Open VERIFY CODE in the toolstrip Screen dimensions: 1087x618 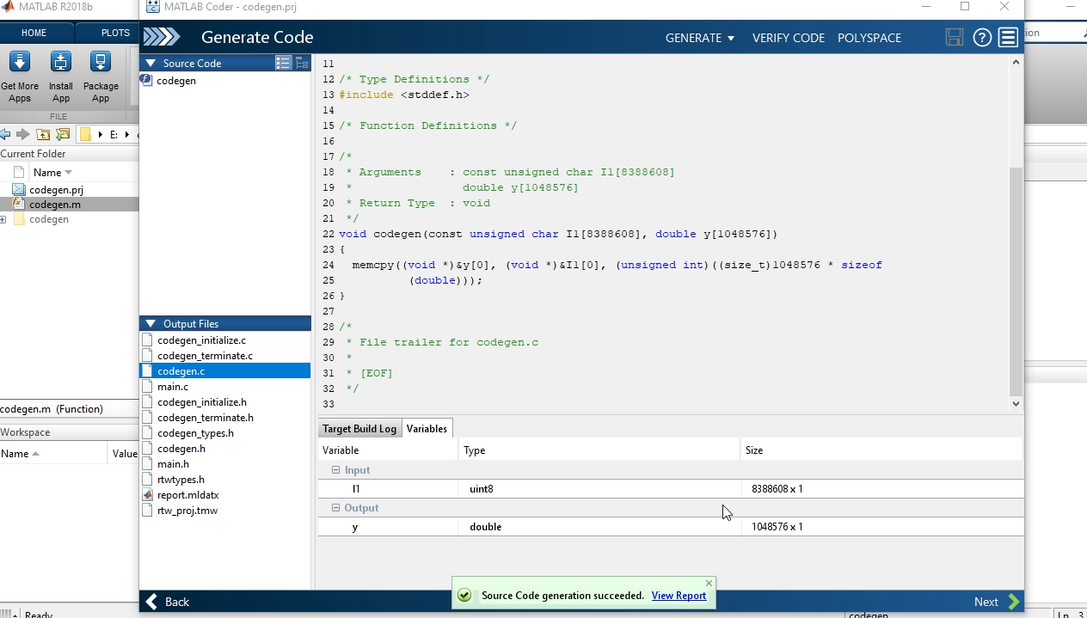[x=788, y=38]
